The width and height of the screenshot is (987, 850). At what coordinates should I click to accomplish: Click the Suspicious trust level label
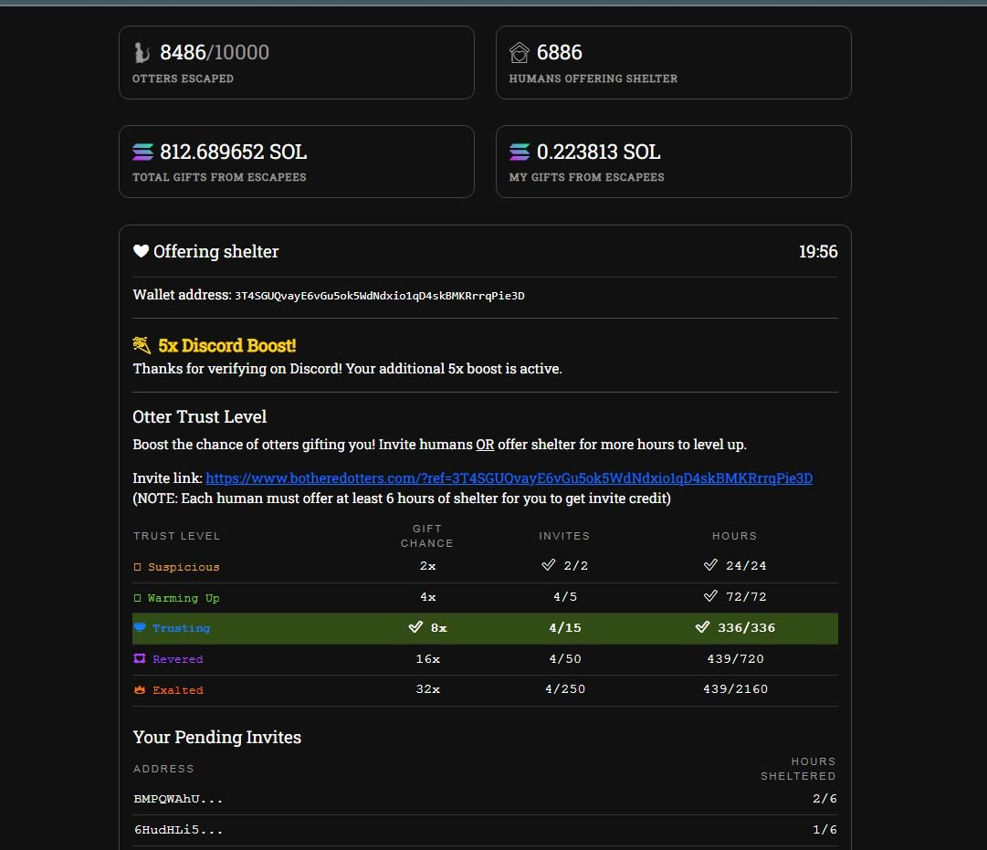click(x=184, y=567)
